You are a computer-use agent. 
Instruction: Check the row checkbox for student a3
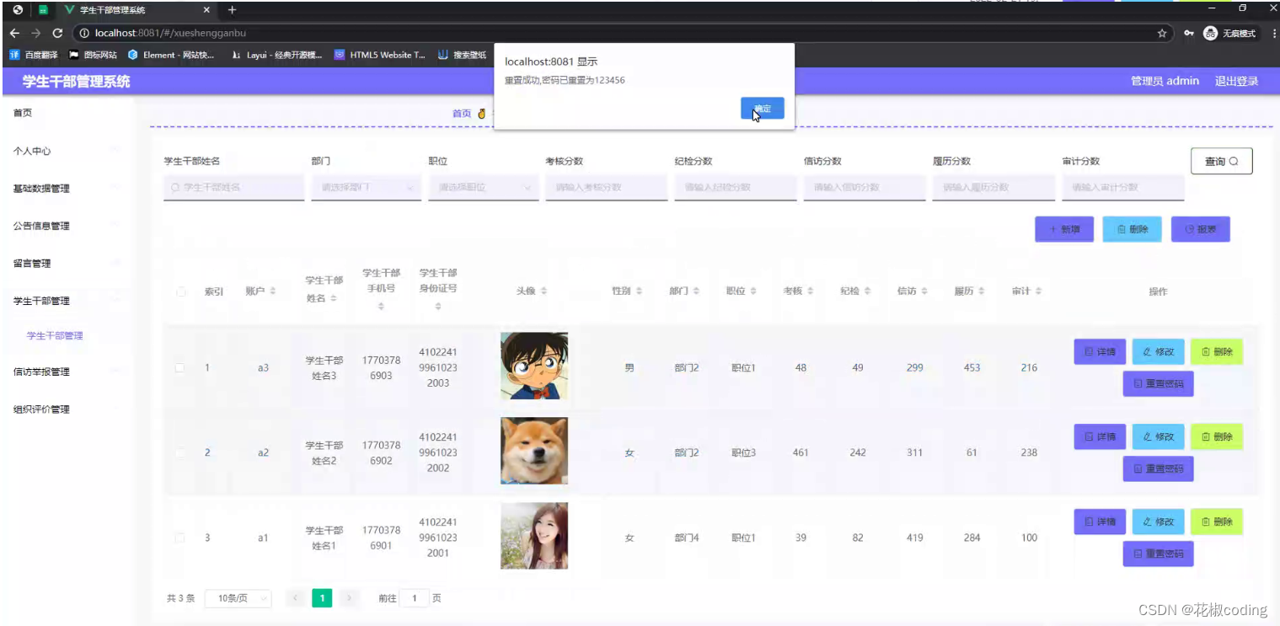(179, 367)
